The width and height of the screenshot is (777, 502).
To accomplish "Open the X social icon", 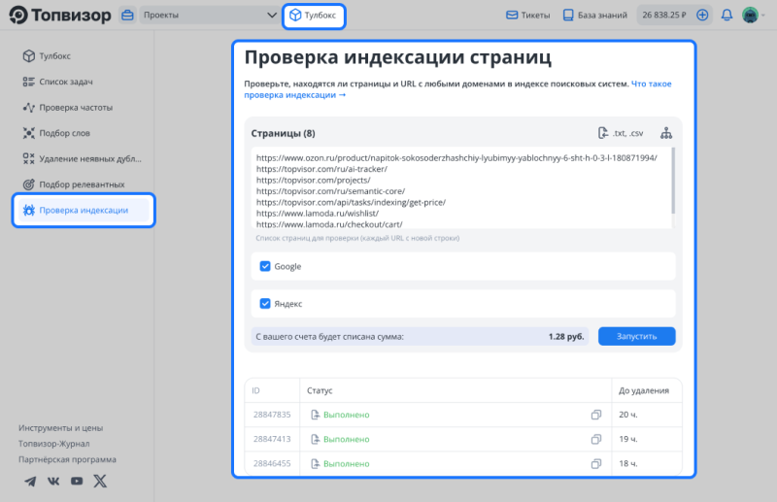I will coord(100,481).
